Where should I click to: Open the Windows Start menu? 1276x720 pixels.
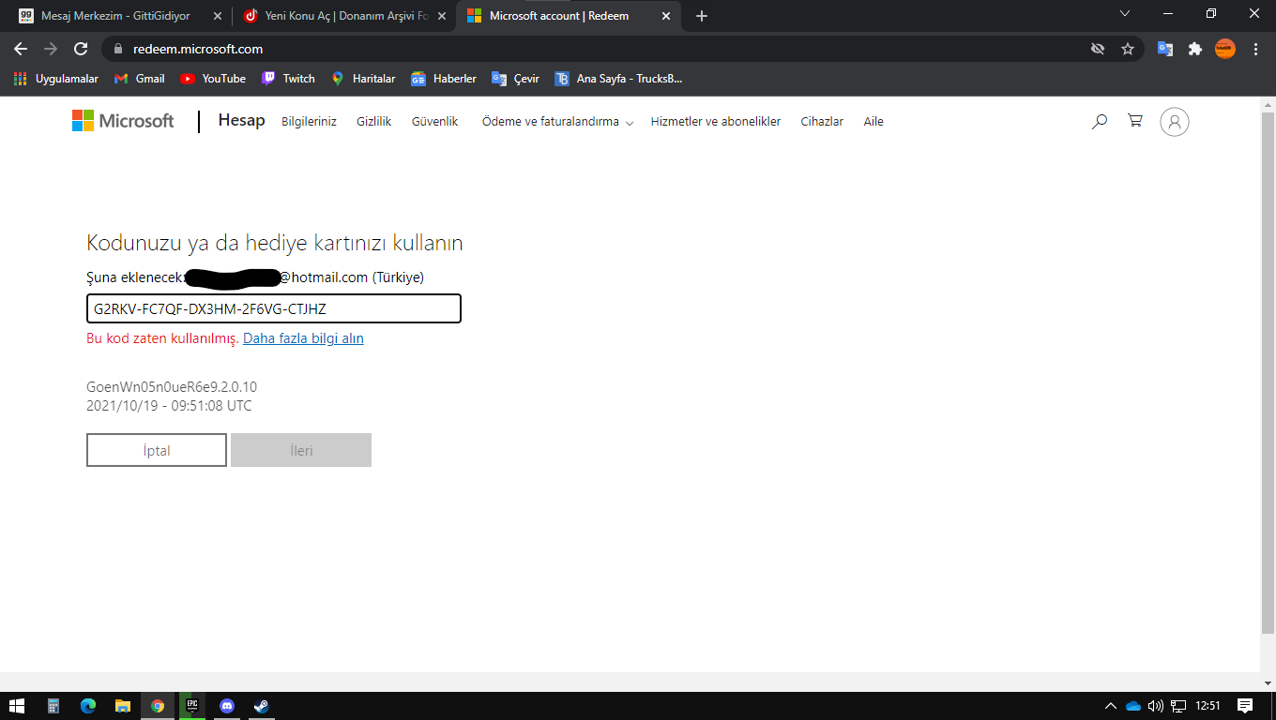[17, 705]
